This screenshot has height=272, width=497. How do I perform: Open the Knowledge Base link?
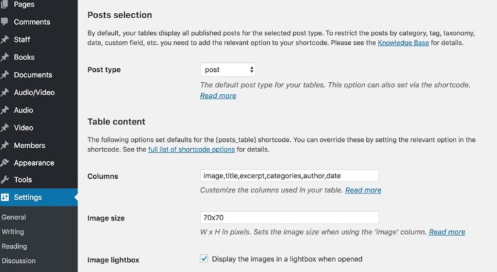(x=403, y=43)
